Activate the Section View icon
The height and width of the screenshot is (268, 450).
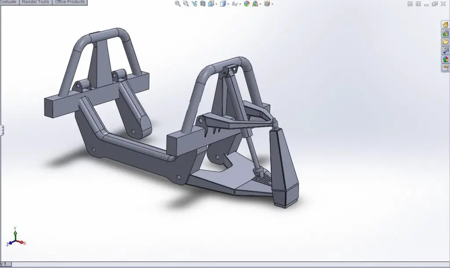203,4
